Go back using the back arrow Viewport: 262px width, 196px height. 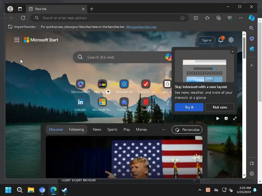point(12,18)
